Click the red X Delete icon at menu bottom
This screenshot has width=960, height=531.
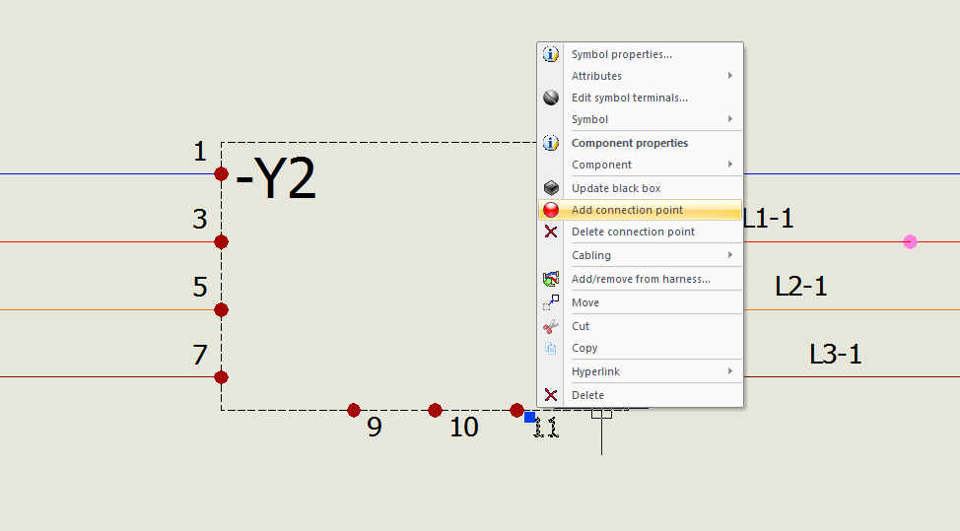click(x=551, y=395)
